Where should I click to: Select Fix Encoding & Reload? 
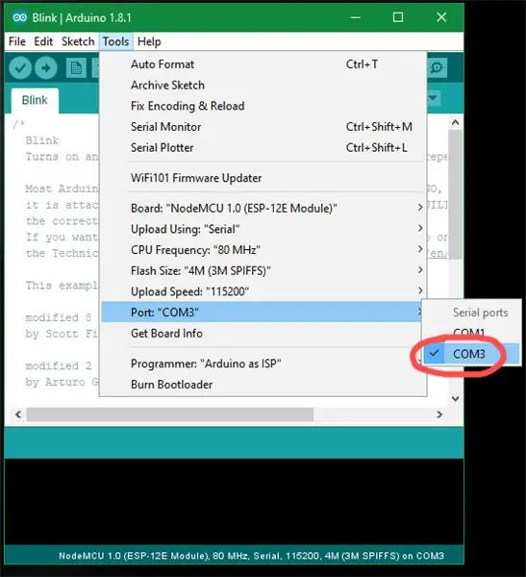[x=263, y=106]
